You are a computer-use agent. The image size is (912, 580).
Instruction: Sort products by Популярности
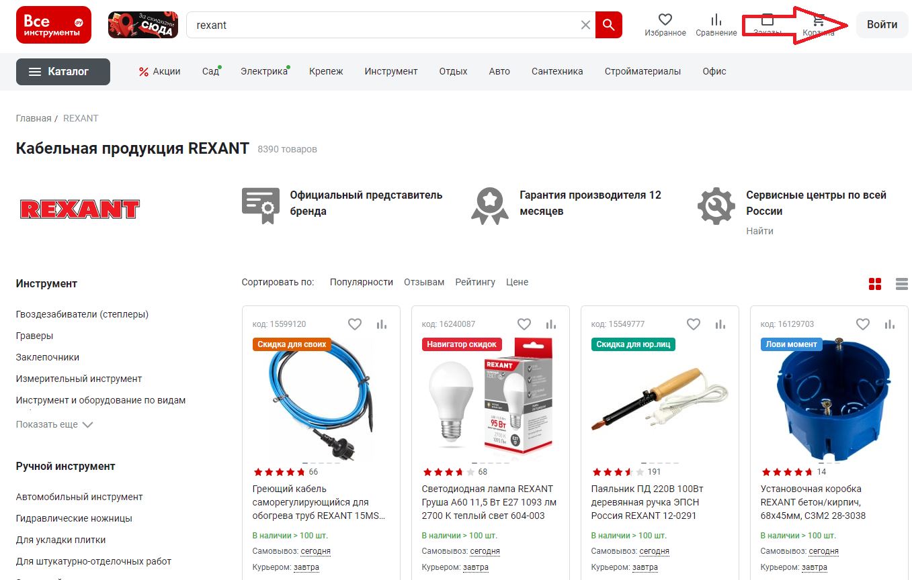pos(362,283)
